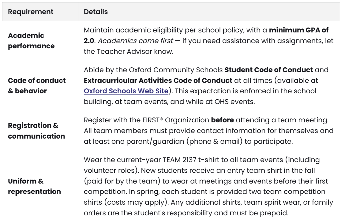Click 'Extracurricular Activities Code of Conduct' bold text

click(158, 80)
